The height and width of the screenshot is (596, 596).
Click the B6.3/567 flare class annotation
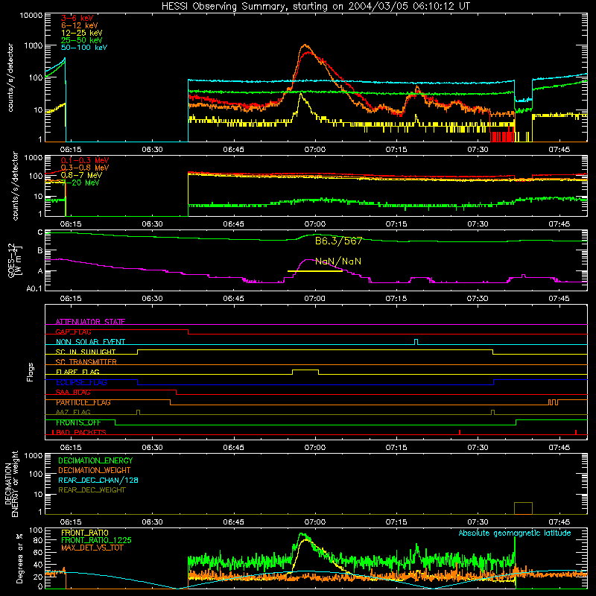point(338,241)
